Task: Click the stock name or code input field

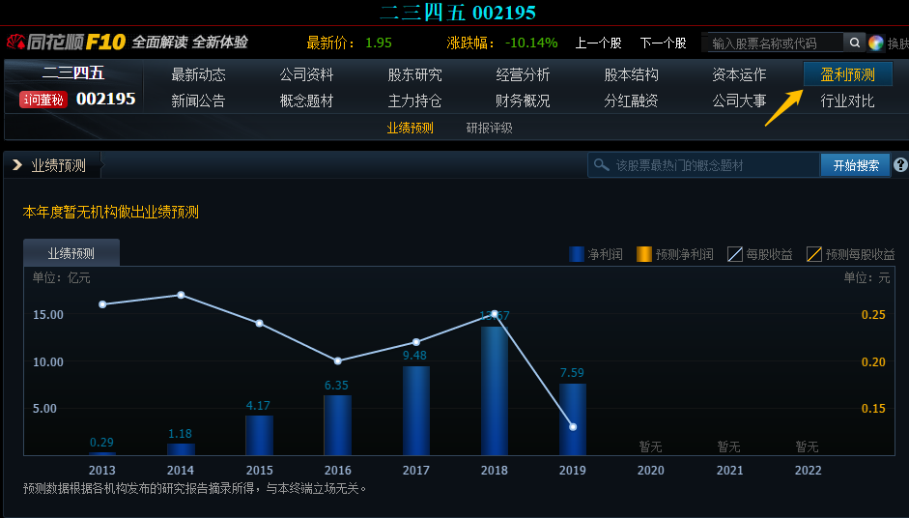Action: pos(773,43)
